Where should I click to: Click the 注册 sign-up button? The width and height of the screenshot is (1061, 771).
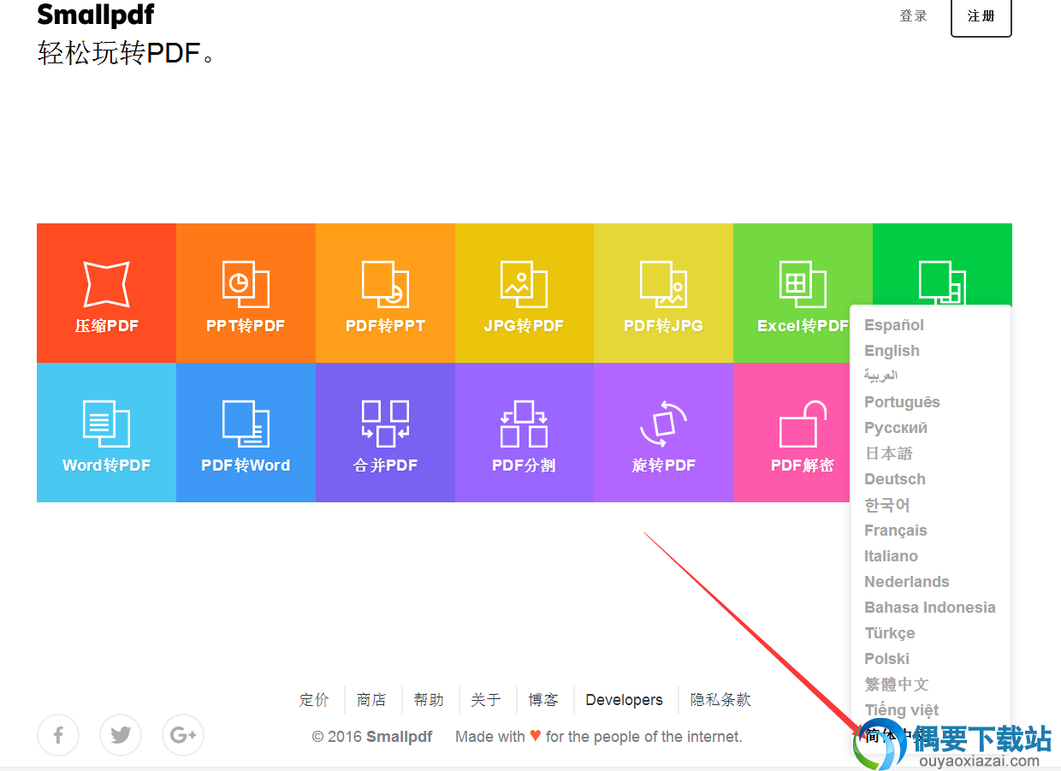(x=981, y=17)
